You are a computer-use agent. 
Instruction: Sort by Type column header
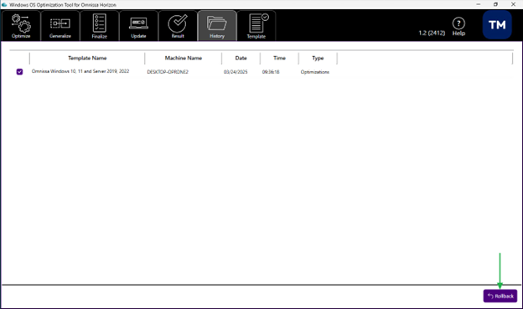click(318, 58)
